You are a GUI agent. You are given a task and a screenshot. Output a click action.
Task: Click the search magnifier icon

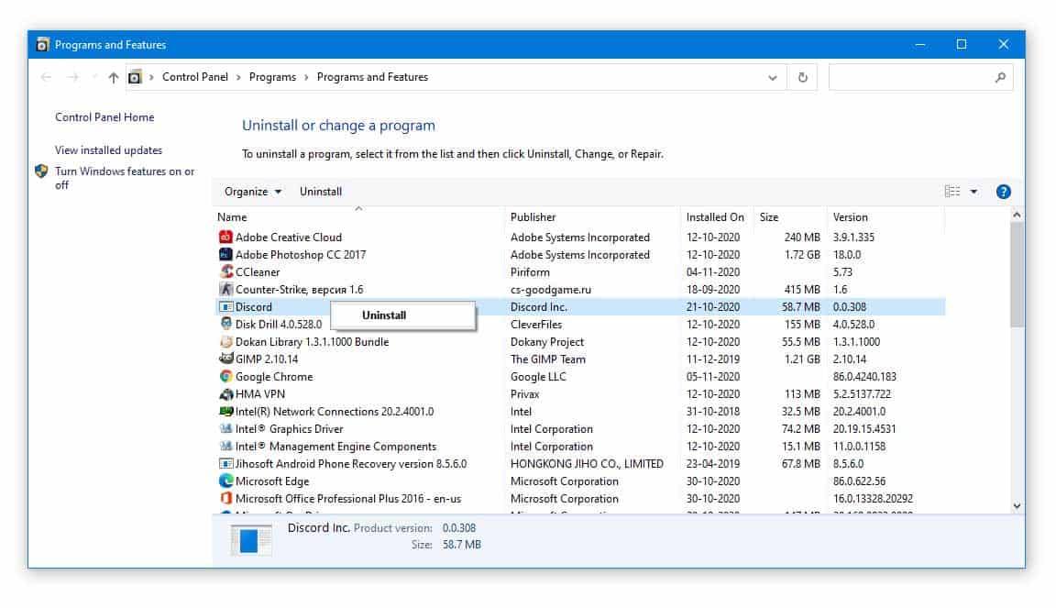(x=1000, y=78)
